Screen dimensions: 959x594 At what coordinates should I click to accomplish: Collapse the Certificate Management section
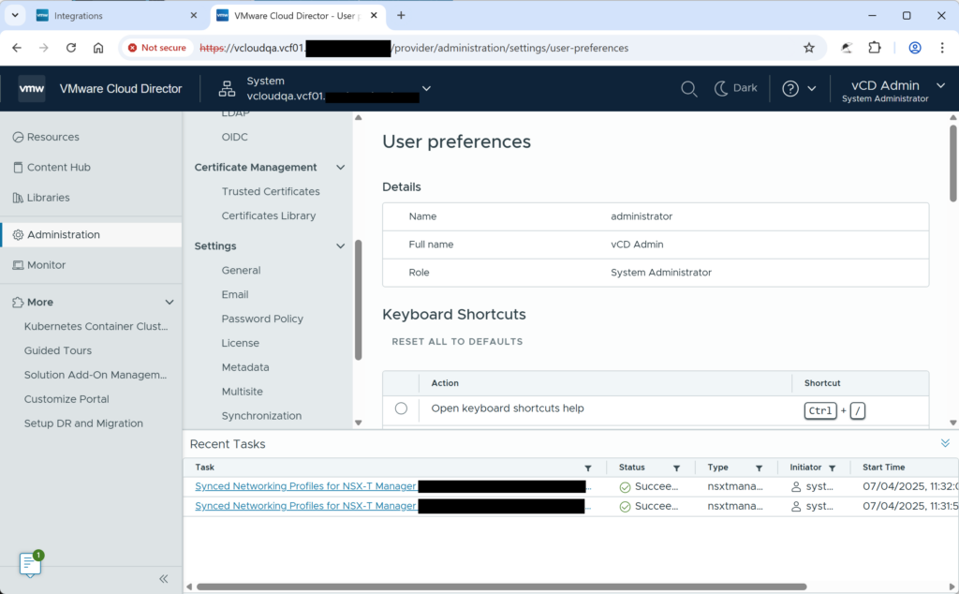[340, 167]
